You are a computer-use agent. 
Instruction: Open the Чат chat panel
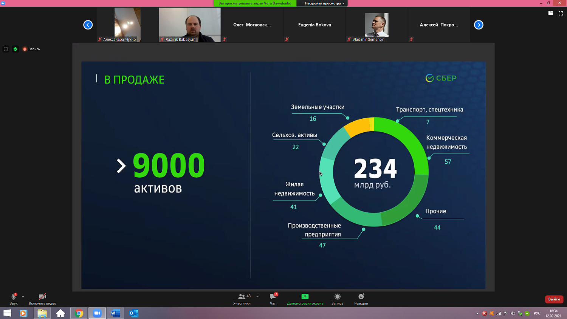click(x=273, y=299)
